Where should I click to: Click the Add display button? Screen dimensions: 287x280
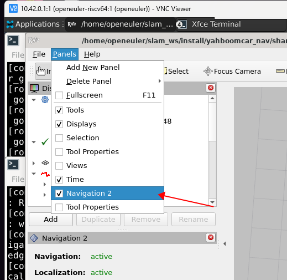coord(51,220)
